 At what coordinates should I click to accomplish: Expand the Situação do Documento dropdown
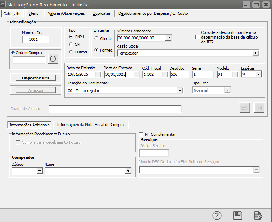180,90
